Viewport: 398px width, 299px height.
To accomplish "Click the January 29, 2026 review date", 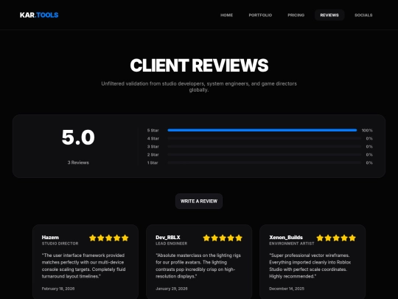I will 172,289.
